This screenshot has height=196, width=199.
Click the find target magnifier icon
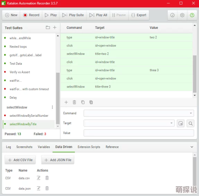pyautogui.click(x=190, y=123)
